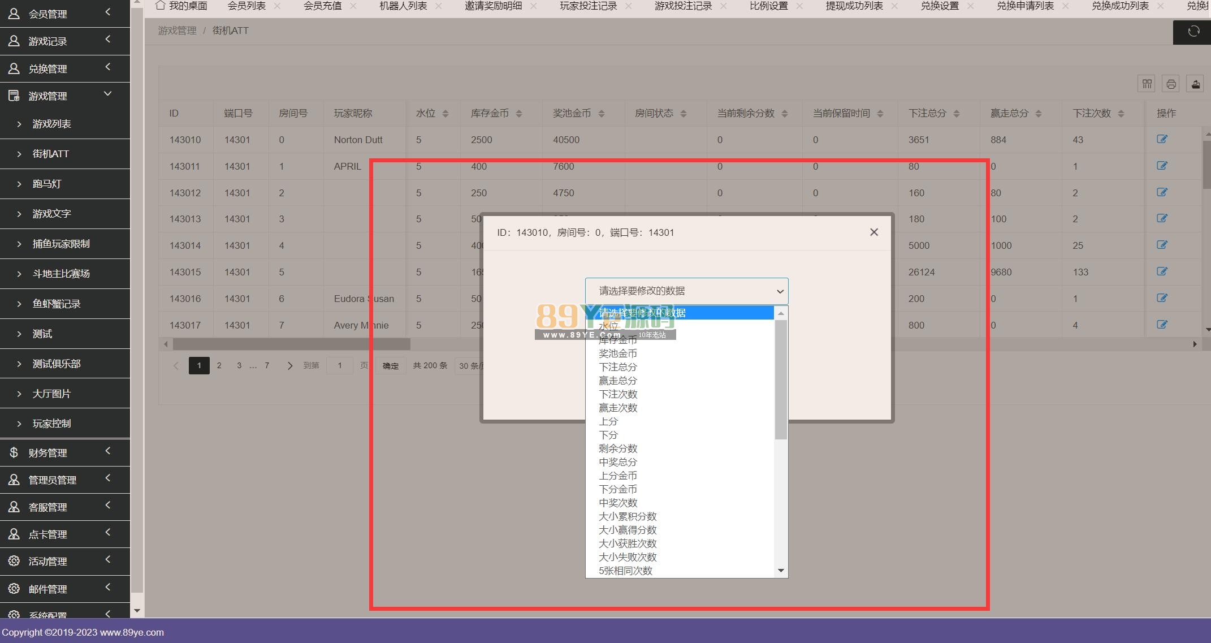The image size is (1211, 643).
Task: Edit row 143016 via its edit icon
Action: [x=1162, y=298]
